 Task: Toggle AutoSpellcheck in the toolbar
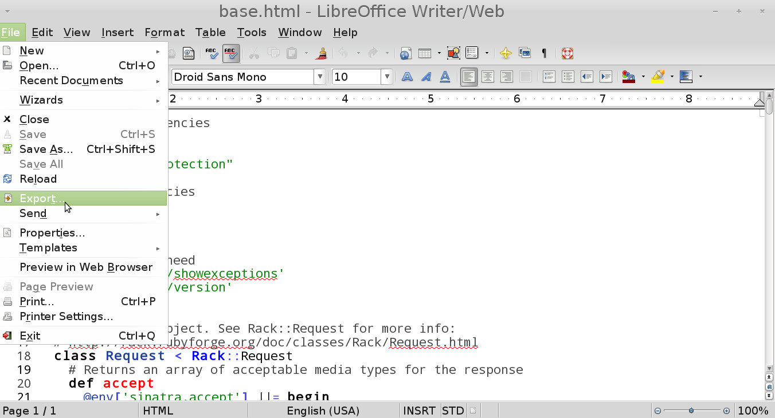click(230, 54)
